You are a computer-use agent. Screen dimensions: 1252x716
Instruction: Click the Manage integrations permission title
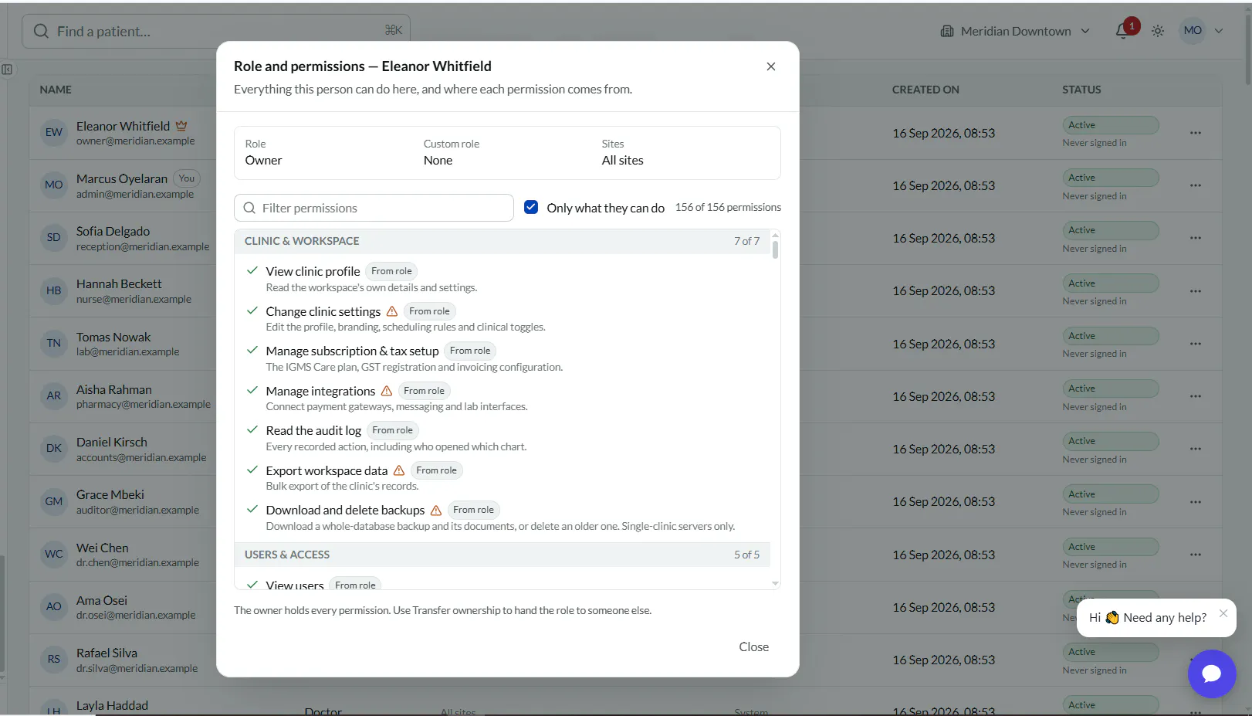[320, 391]
